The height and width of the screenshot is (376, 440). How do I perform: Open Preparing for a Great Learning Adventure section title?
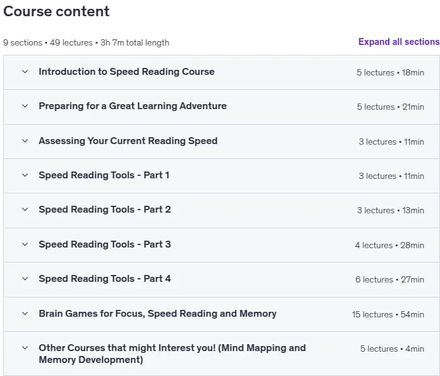pos(133,106)
